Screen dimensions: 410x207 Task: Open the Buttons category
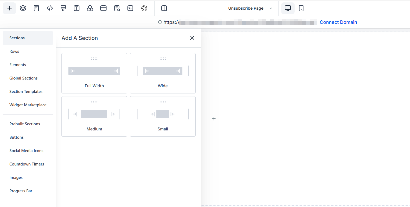(x=28, y=137)
